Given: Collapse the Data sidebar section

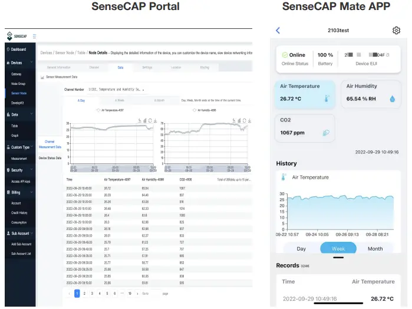Looking at the screenshot, I should [x=31, y=114].
